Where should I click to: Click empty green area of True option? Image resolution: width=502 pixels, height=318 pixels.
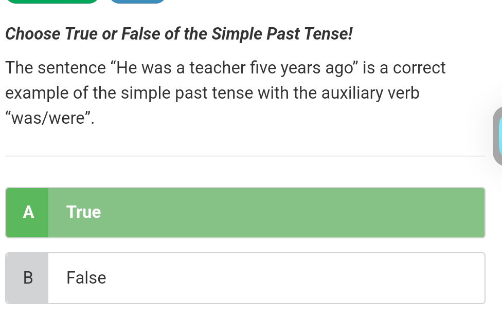coord(288,213)
